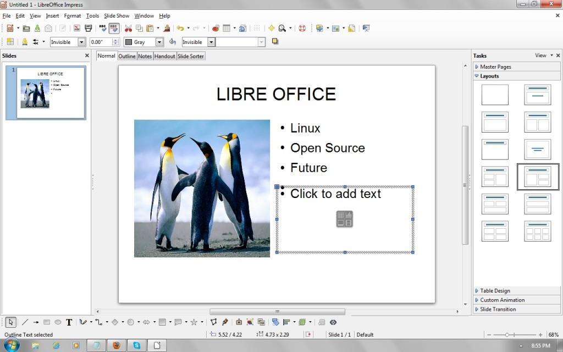Toggle AutoSpellcheck on or off

pos(114,29)
